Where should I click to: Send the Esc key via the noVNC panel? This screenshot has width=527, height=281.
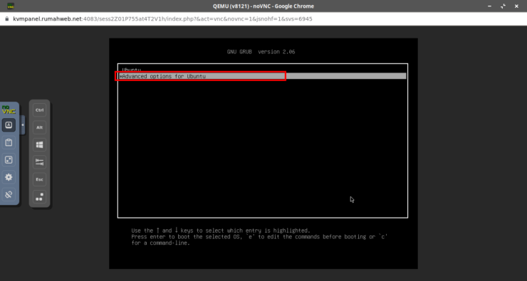pyautogui.click(x=39, y=179)
